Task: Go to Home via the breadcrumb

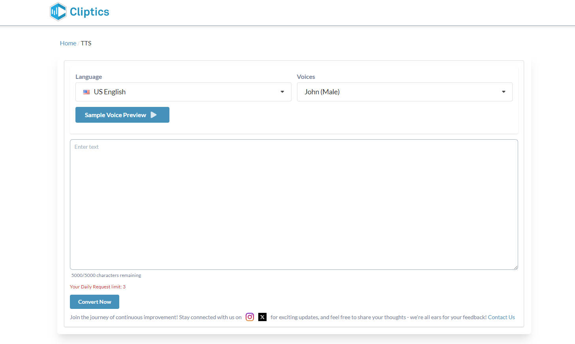Action: click(68, 43)
